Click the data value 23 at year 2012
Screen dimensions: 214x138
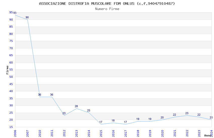64,113
